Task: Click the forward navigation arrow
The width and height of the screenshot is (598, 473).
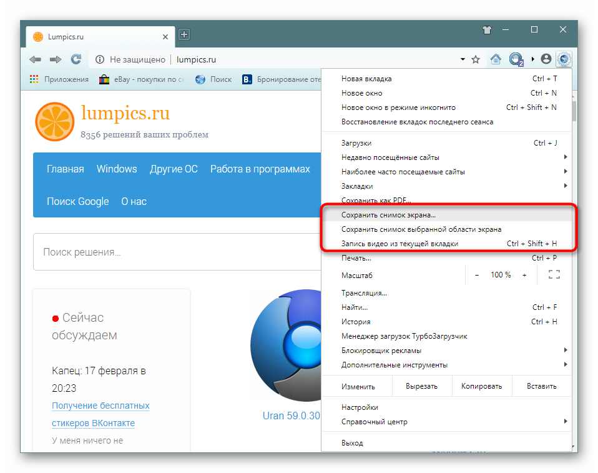Action: click(56, 59)
